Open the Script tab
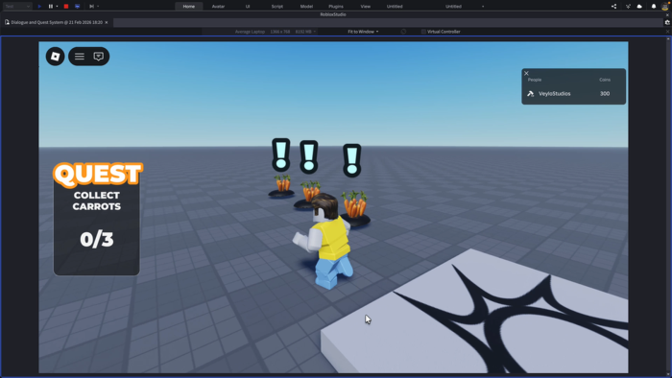Image resolution: width=672 pixels, height=378 pixels. (276, 7)
